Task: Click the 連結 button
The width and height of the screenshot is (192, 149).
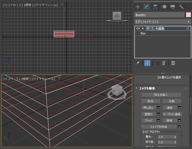Action: pos(170,108)
